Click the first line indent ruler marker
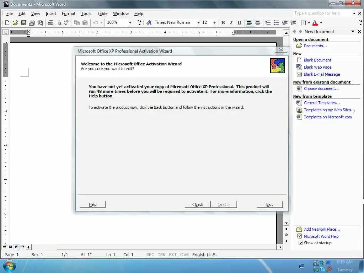Viewport: 364px width, 273px height. [28, 31]
